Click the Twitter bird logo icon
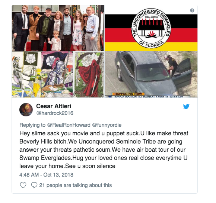 point(186,106)
